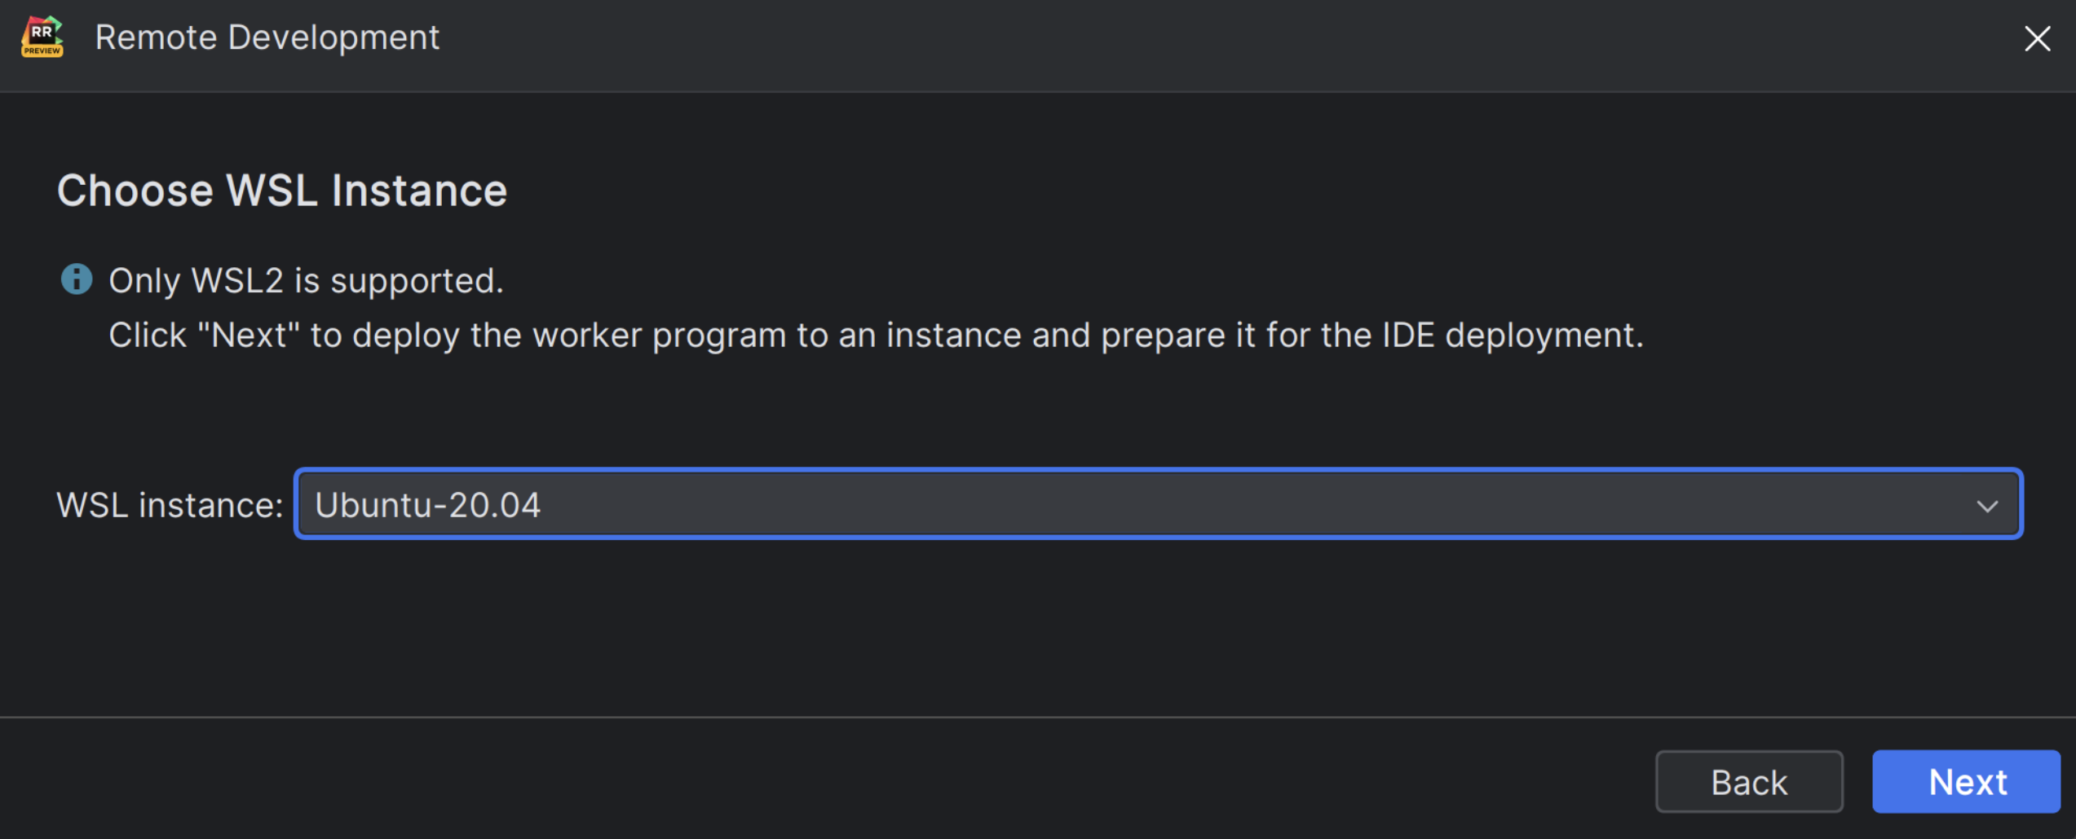Click the chevron on the Ubuntu-20.04 selector
This screenshot has width=2076, height=839.
click(x=1987, y=504)
